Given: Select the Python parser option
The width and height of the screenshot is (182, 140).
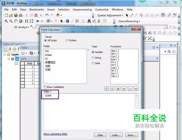Looking at the screenshot, I should click(x=67, y=40).
